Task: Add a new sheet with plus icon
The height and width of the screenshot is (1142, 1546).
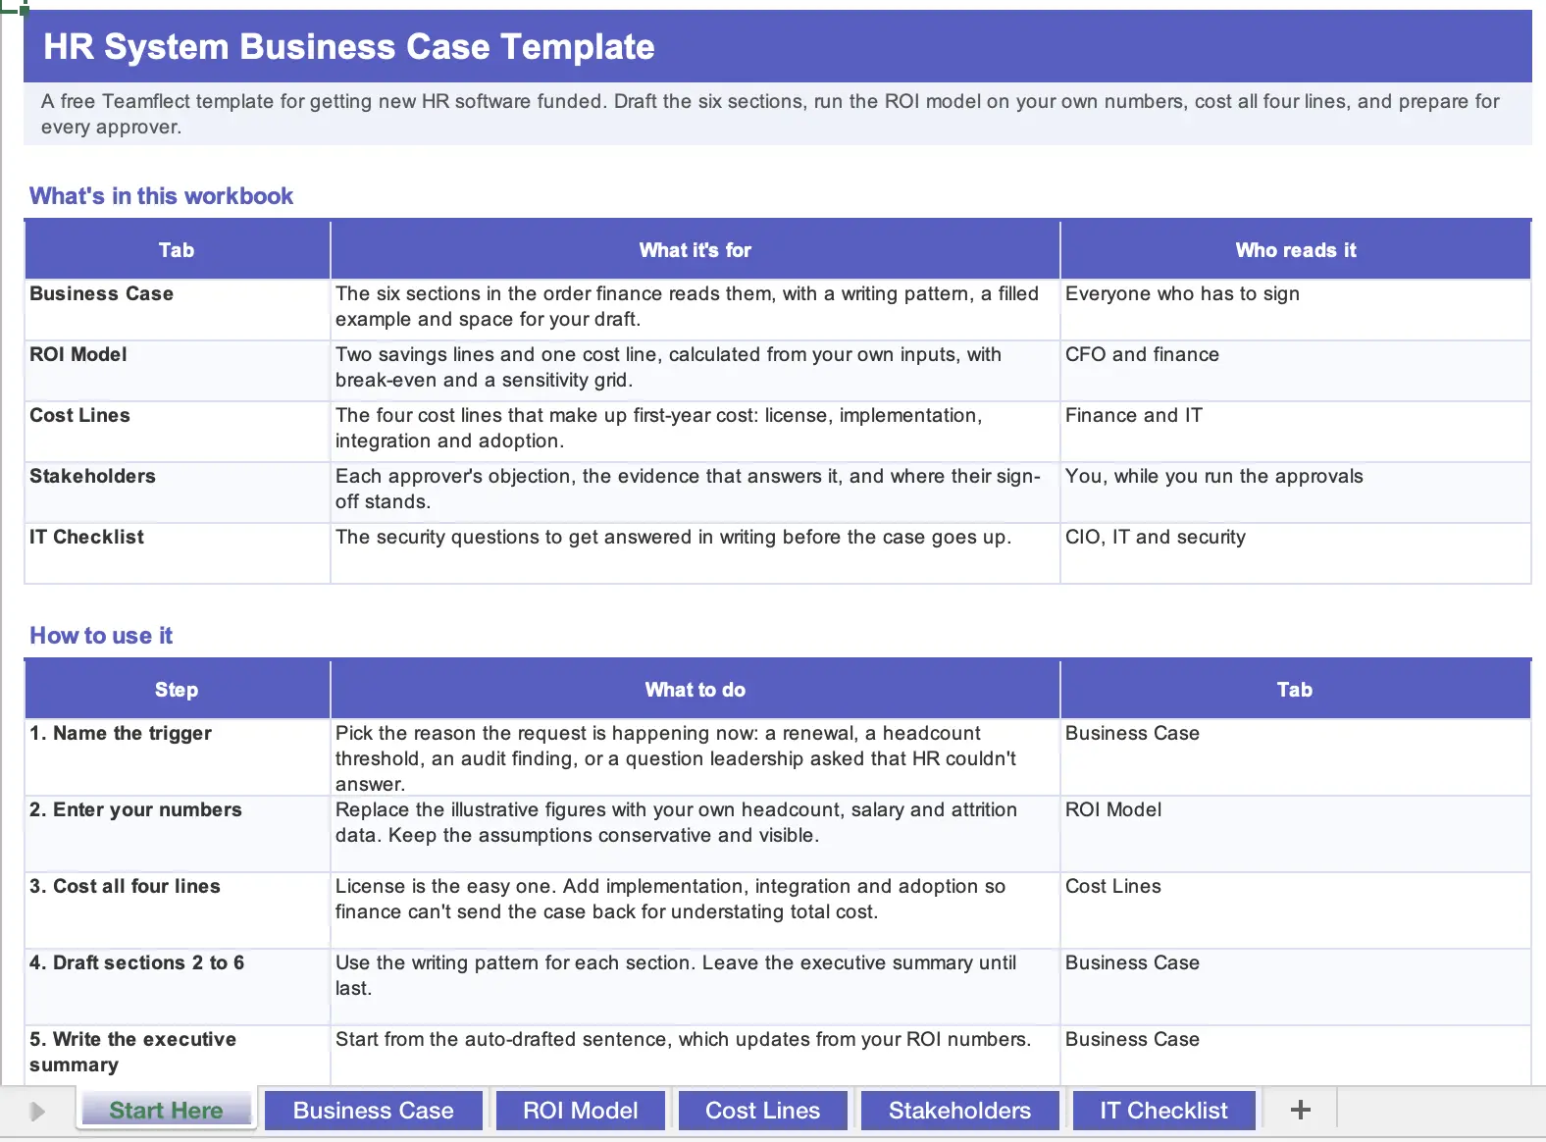Action: point(1300,1110)
